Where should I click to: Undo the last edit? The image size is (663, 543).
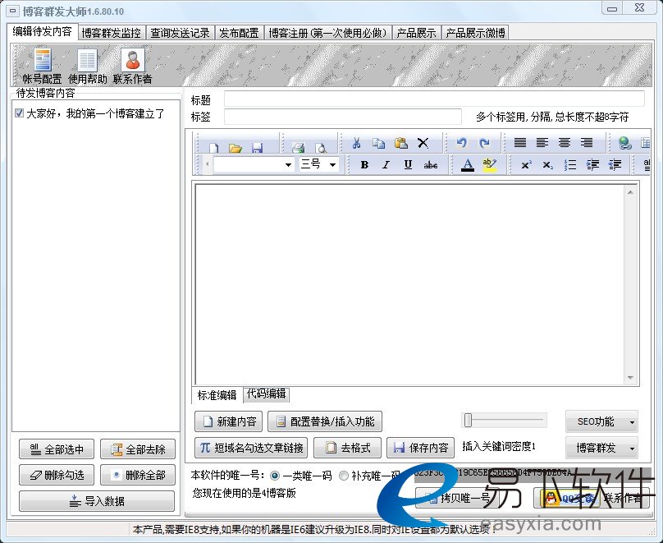click(x=461, y=143)
